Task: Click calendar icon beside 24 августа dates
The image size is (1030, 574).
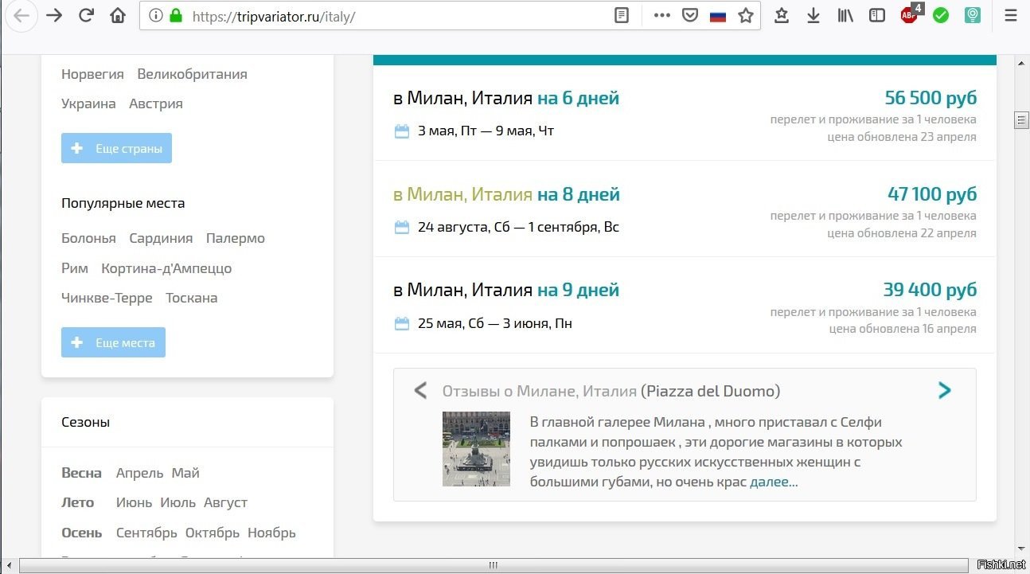Action: coord(402,228)
